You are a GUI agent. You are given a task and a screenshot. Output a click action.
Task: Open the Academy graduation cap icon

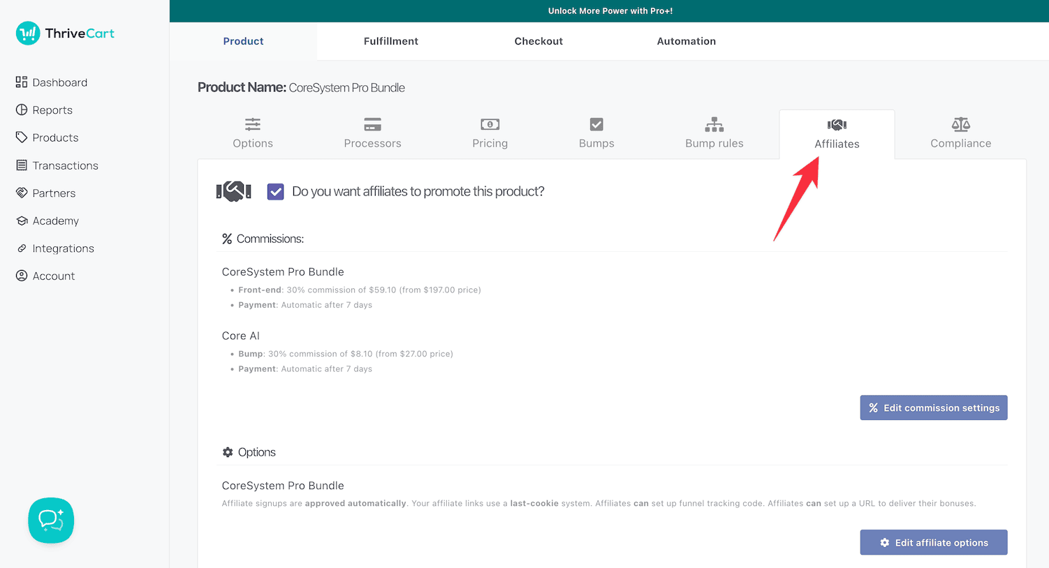(x=22, y=221)
